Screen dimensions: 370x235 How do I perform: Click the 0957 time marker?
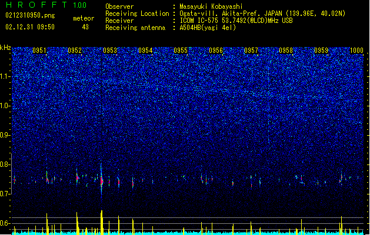pyautogui.click(x=251, y=51)
